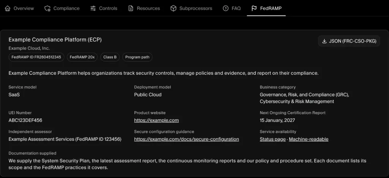
Task: Open the Overview tab
Action: (x=19, y=8)
